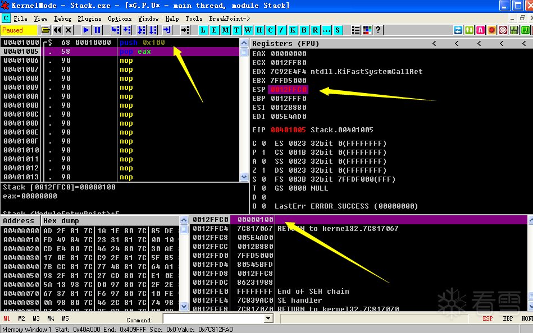533x333 pixels.
Task: Click the disassembly pane scroll up arrow
Action: click(x=244, y=43)
